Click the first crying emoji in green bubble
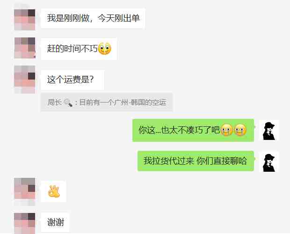Image resolution: width=290 pixels, height=234 pixels. [227, 130]
